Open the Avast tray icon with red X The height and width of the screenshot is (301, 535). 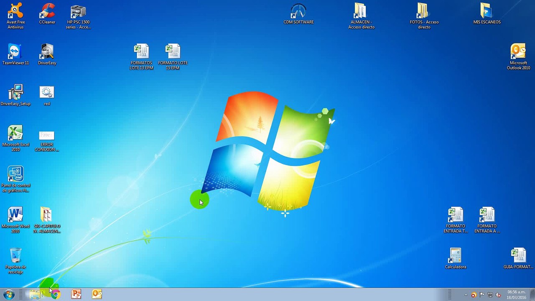click(474, 295)
